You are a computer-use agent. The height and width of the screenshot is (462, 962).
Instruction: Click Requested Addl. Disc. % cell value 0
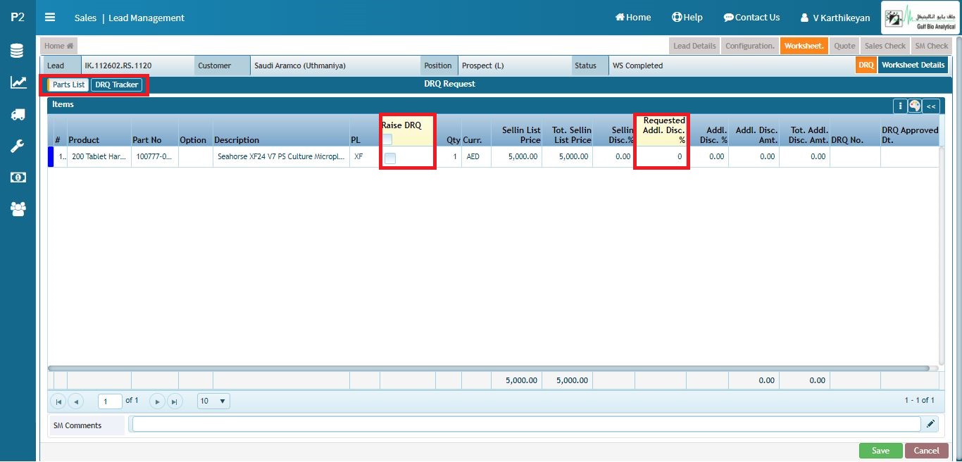661,156
